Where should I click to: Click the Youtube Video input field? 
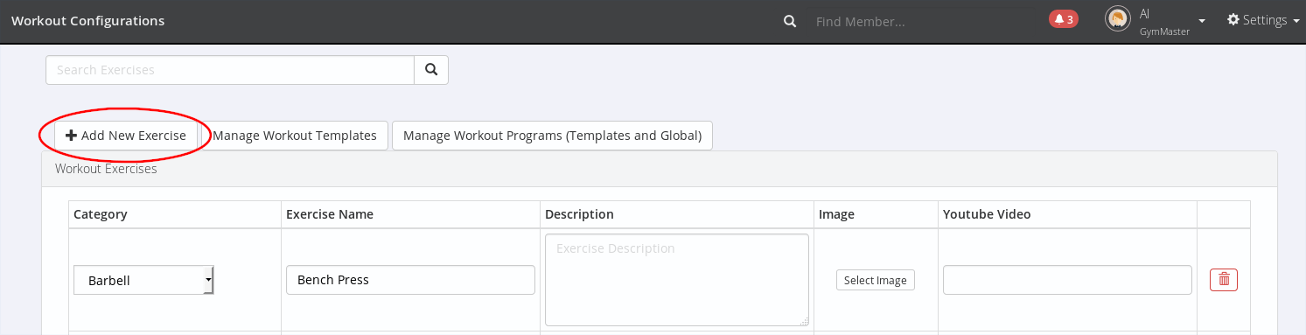pyautogui.click(x=1067, y=280)
